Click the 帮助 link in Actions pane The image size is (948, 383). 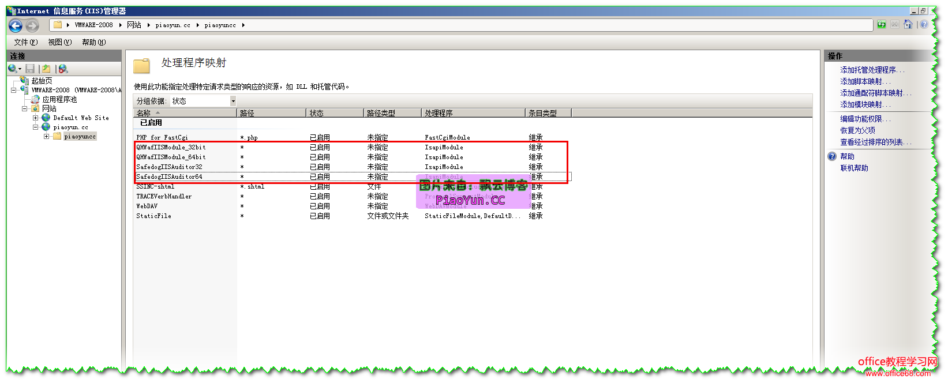847,156
